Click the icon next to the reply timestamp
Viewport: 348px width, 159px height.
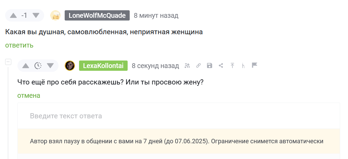[187, 66]
